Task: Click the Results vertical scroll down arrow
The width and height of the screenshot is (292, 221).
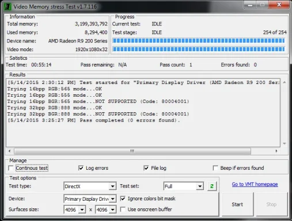Action: 285,143
